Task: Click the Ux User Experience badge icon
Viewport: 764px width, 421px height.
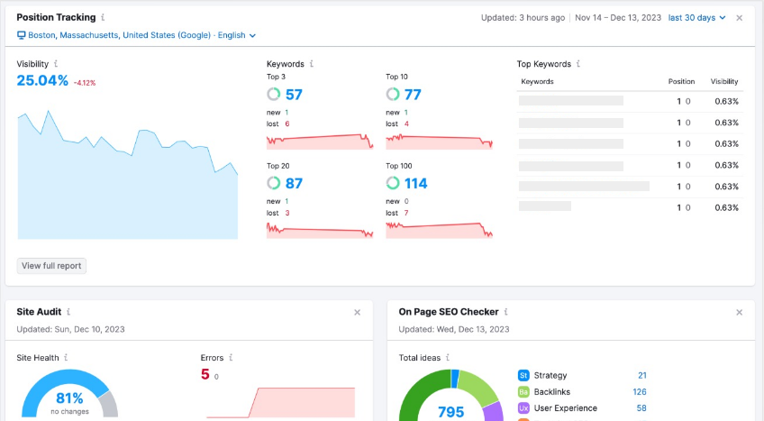Action: coord(523,407)
